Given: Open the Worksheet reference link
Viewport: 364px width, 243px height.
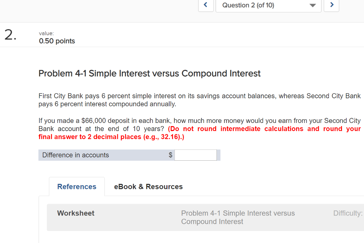Looking at the screenshot, I should 76,213.
